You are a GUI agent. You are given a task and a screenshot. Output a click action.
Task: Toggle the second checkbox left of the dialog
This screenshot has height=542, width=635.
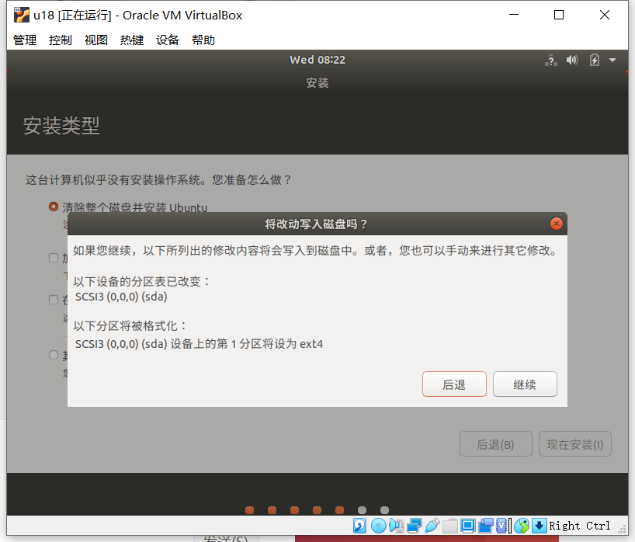54,300
